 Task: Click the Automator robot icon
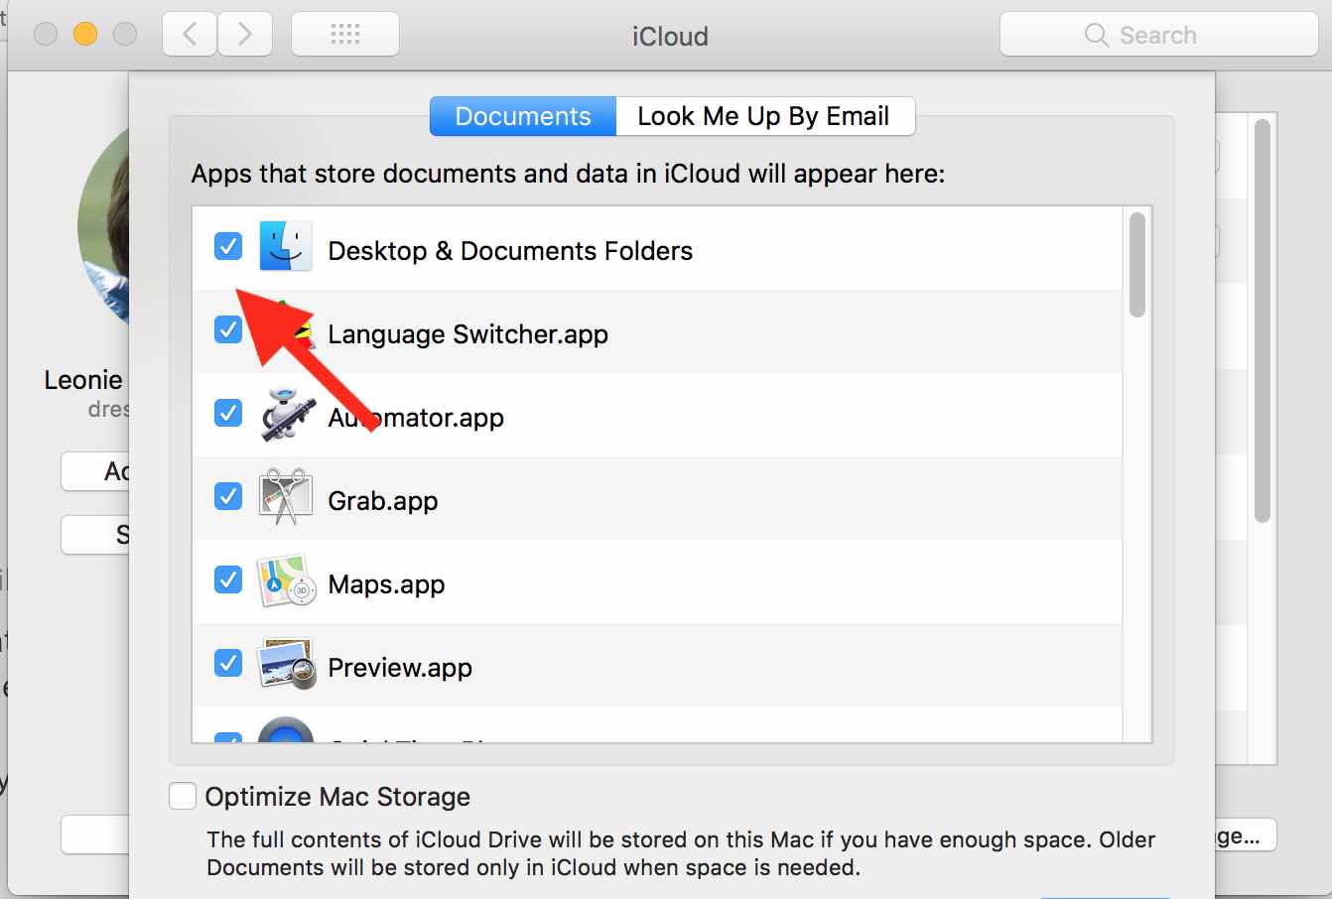(286, 414)
